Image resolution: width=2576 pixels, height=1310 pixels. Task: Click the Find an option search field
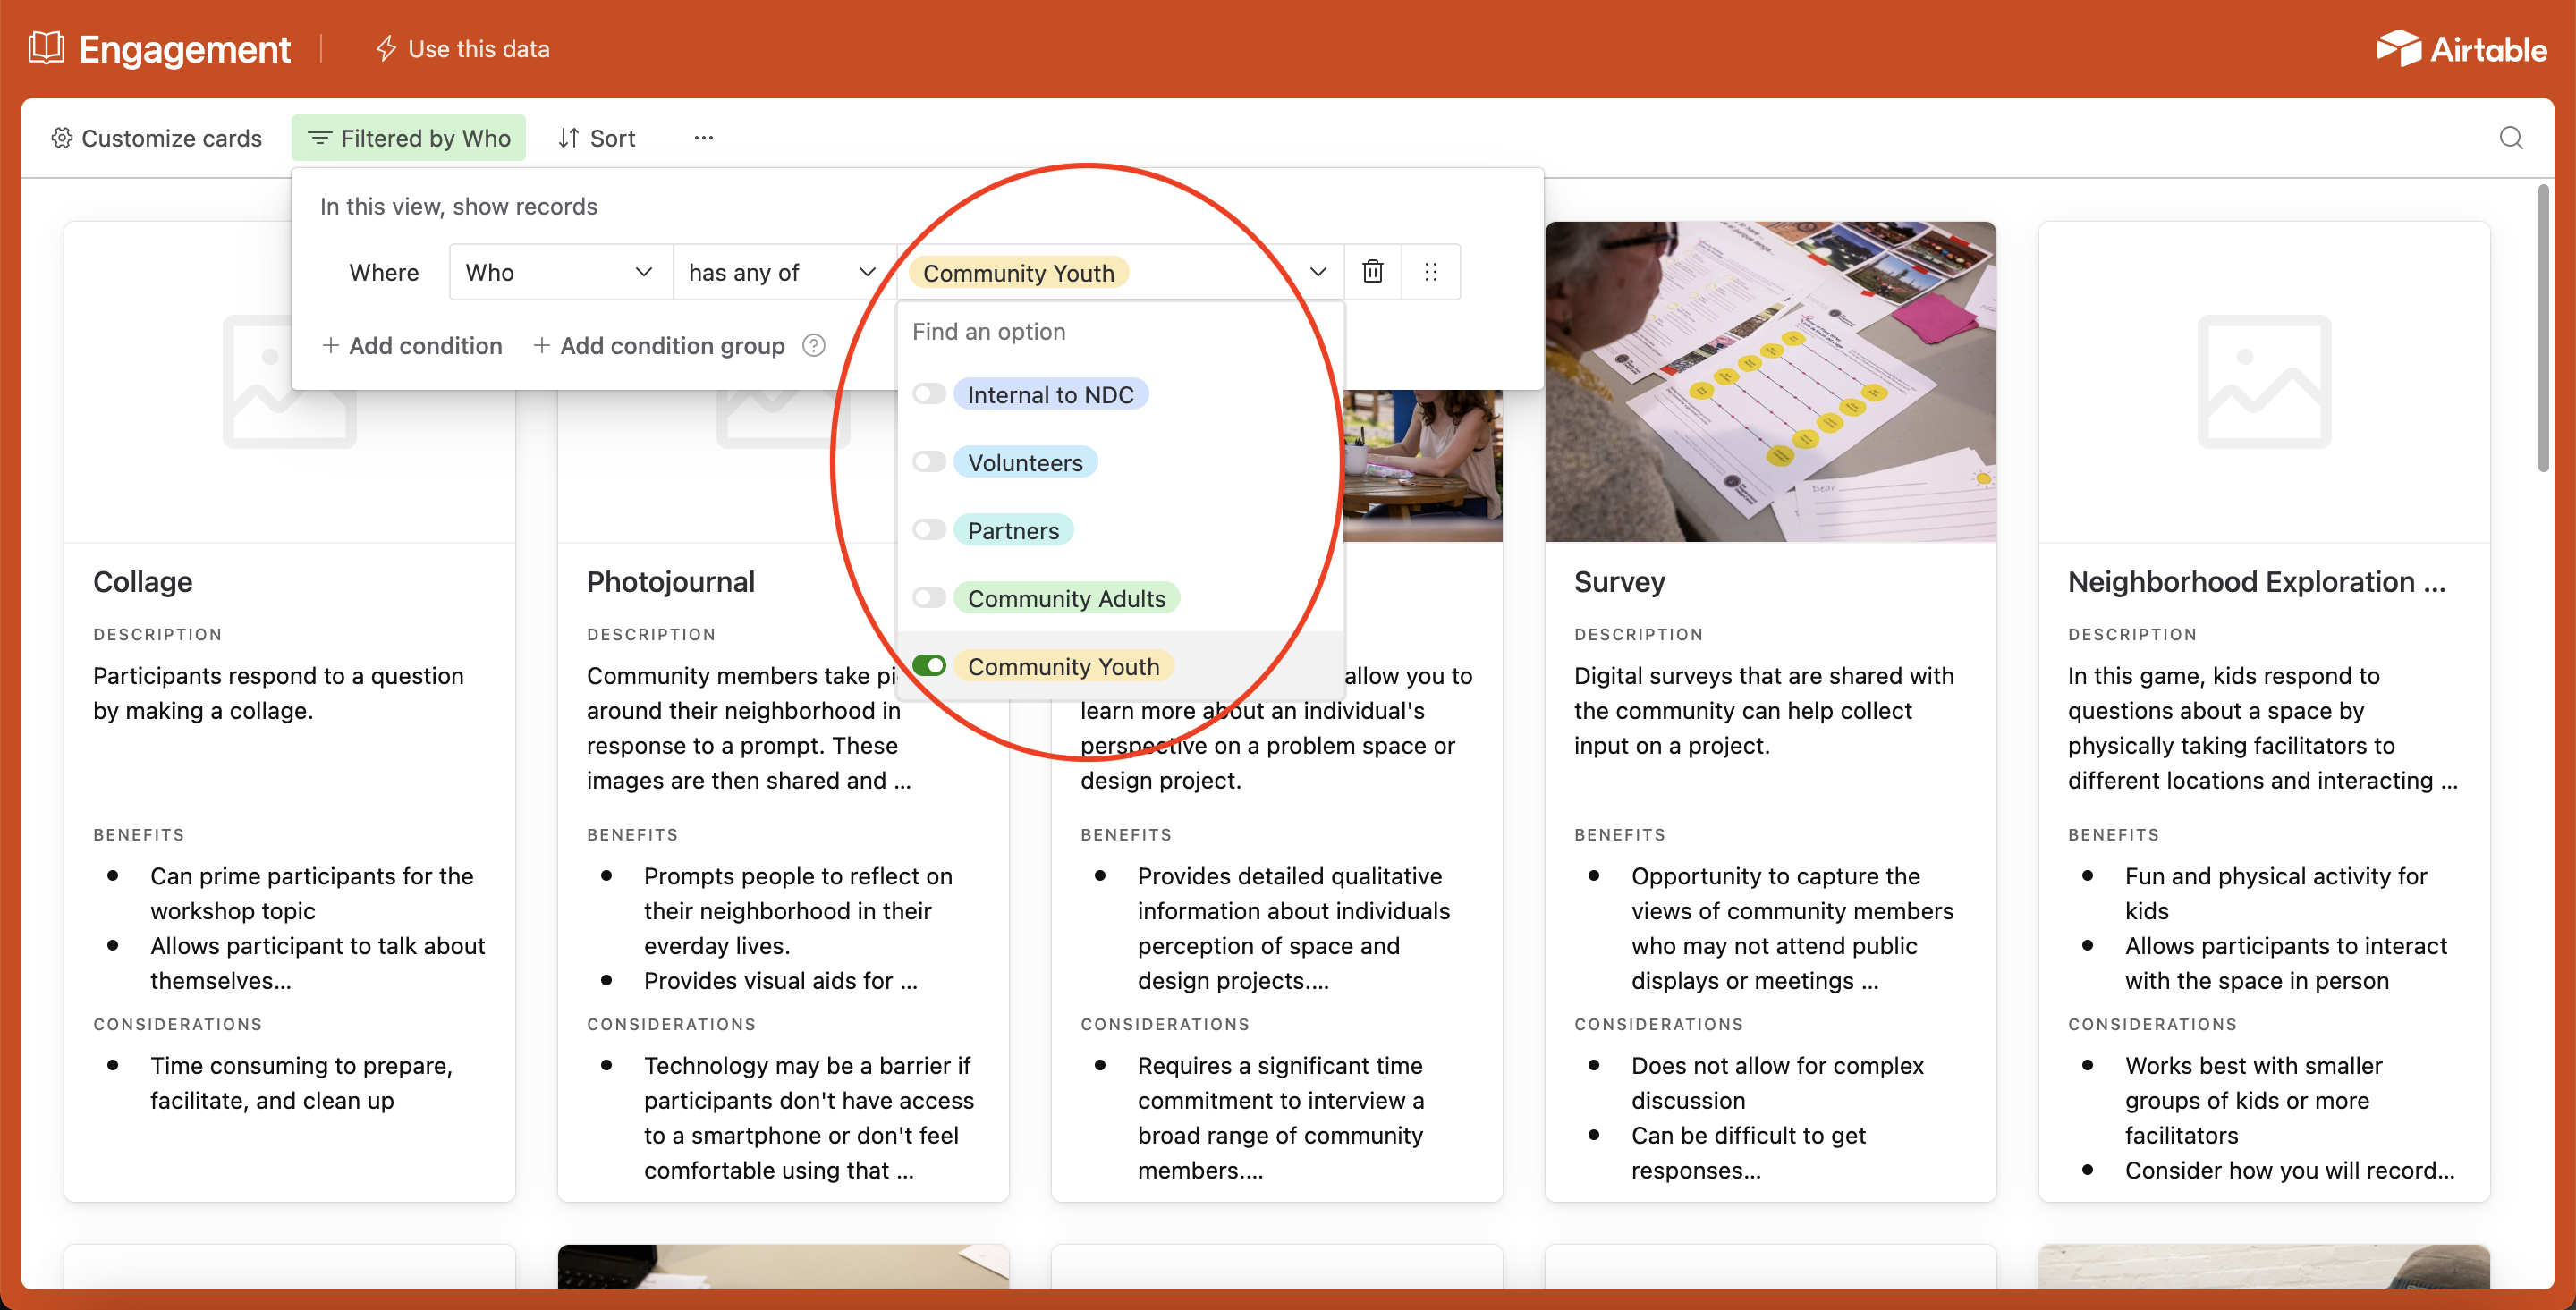click(x=1118, y=332)
